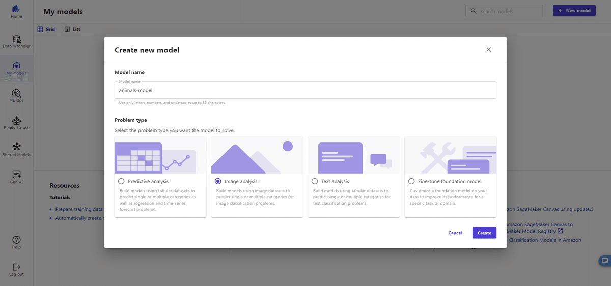Open ML Ops in the sidebar

(16, 96)
